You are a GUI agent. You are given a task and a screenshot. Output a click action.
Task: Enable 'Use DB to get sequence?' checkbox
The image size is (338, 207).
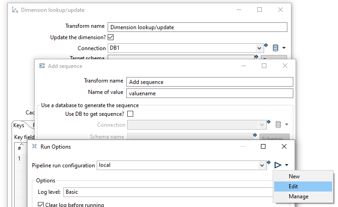pyautogui.click(x=130, y=114)
